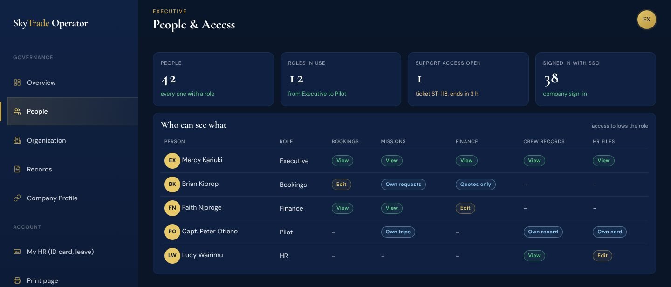
Task: Click Faith Njoroge's Finance Edit badge
Action: coord(466,208)
